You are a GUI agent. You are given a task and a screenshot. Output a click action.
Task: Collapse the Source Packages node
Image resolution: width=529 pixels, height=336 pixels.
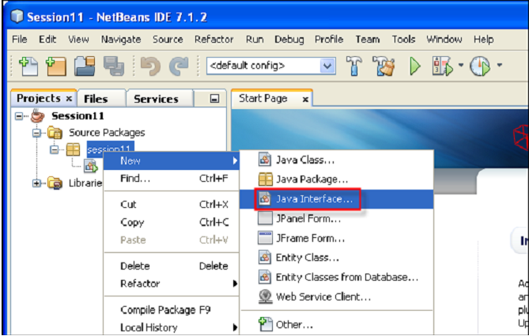[36, 133]
